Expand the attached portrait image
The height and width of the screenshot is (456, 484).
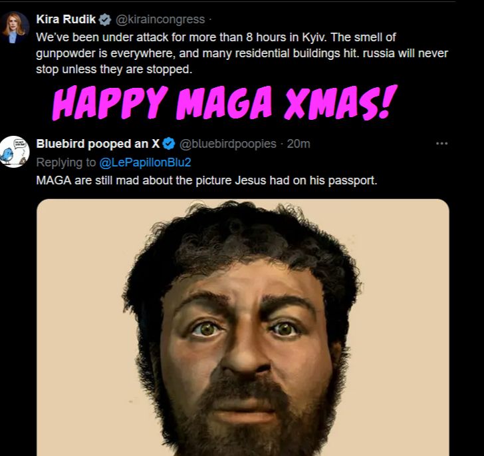(x=243, y=328)
